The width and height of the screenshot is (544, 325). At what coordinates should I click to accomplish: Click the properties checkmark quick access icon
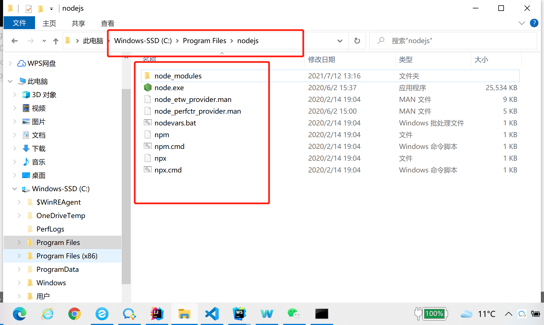pos(29,9)
